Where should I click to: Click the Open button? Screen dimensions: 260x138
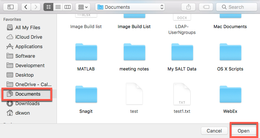tap(244, 131)
